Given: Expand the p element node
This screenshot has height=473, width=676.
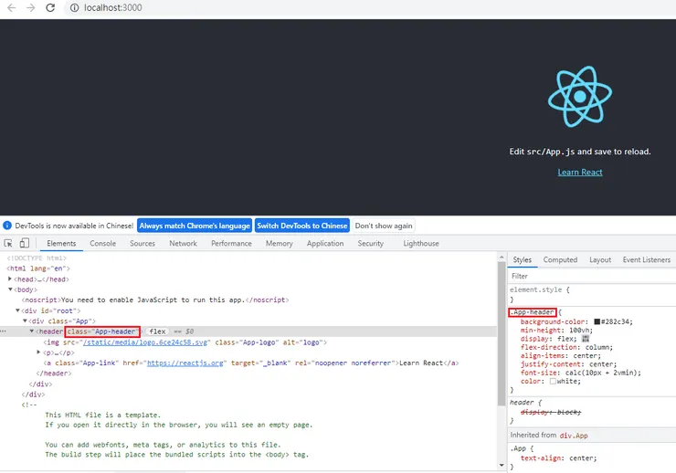Looking at the screenshot, I should 38,352.
